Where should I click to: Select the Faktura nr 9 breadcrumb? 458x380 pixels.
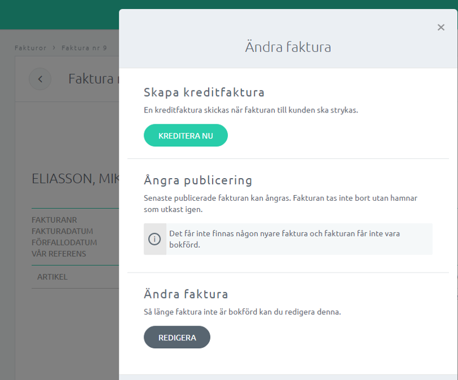(x=84, y=48)
